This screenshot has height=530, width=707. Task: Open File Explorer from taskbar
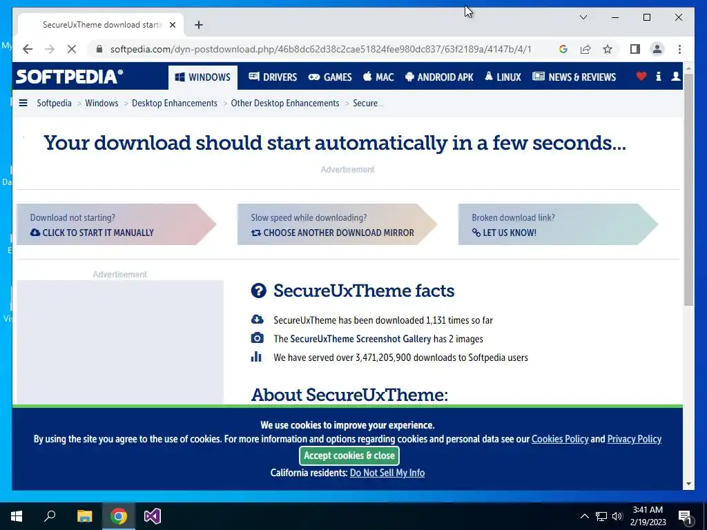pos(84,516)
